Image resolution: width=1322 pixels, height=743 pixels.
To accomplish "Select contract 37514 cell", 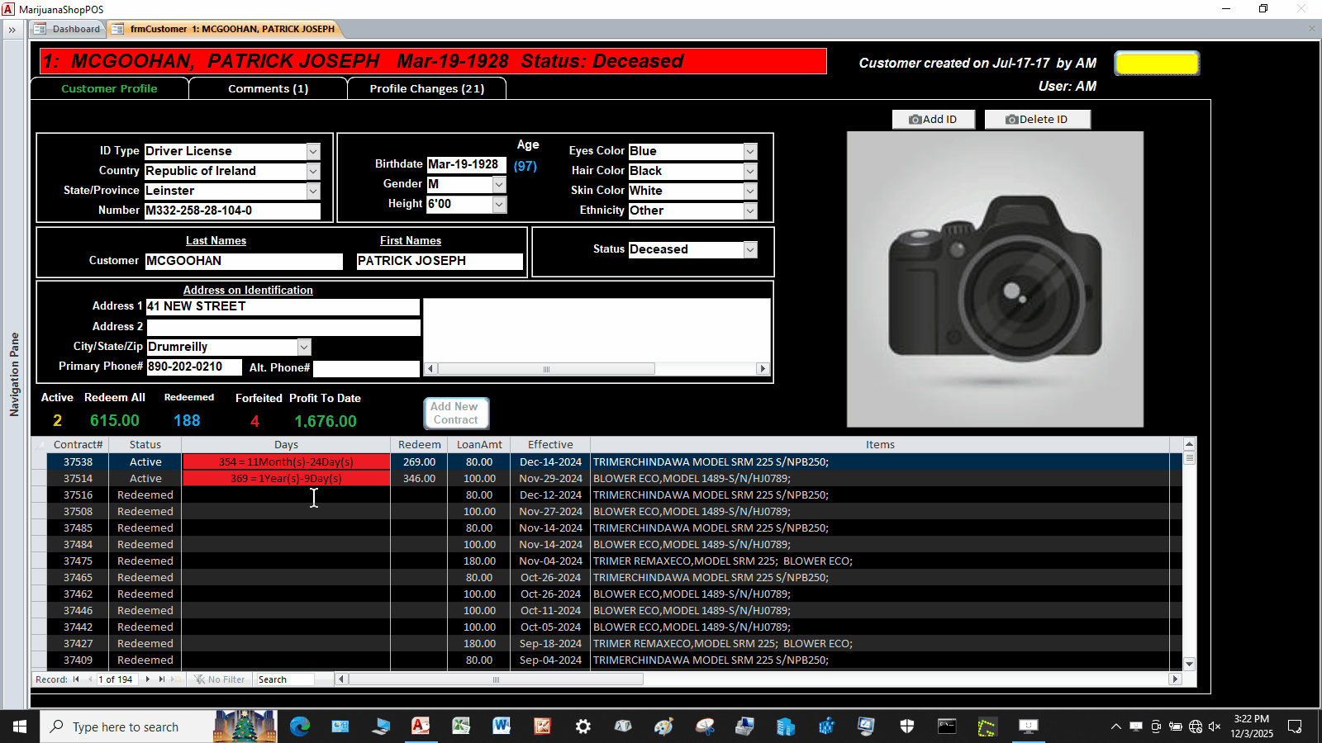I will [x=78, y=479].
